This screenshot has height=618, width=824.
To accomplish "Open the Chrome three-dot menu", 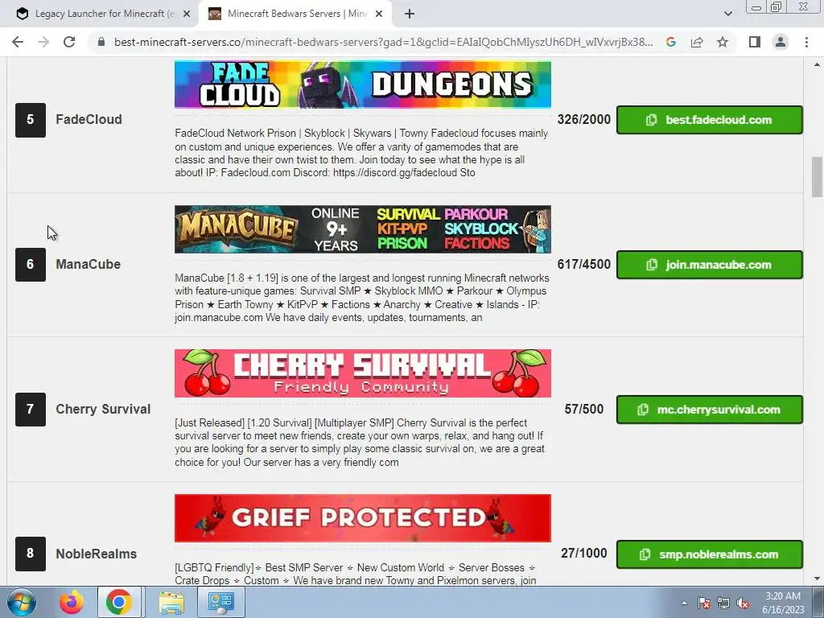I will (x=806, y=42).
